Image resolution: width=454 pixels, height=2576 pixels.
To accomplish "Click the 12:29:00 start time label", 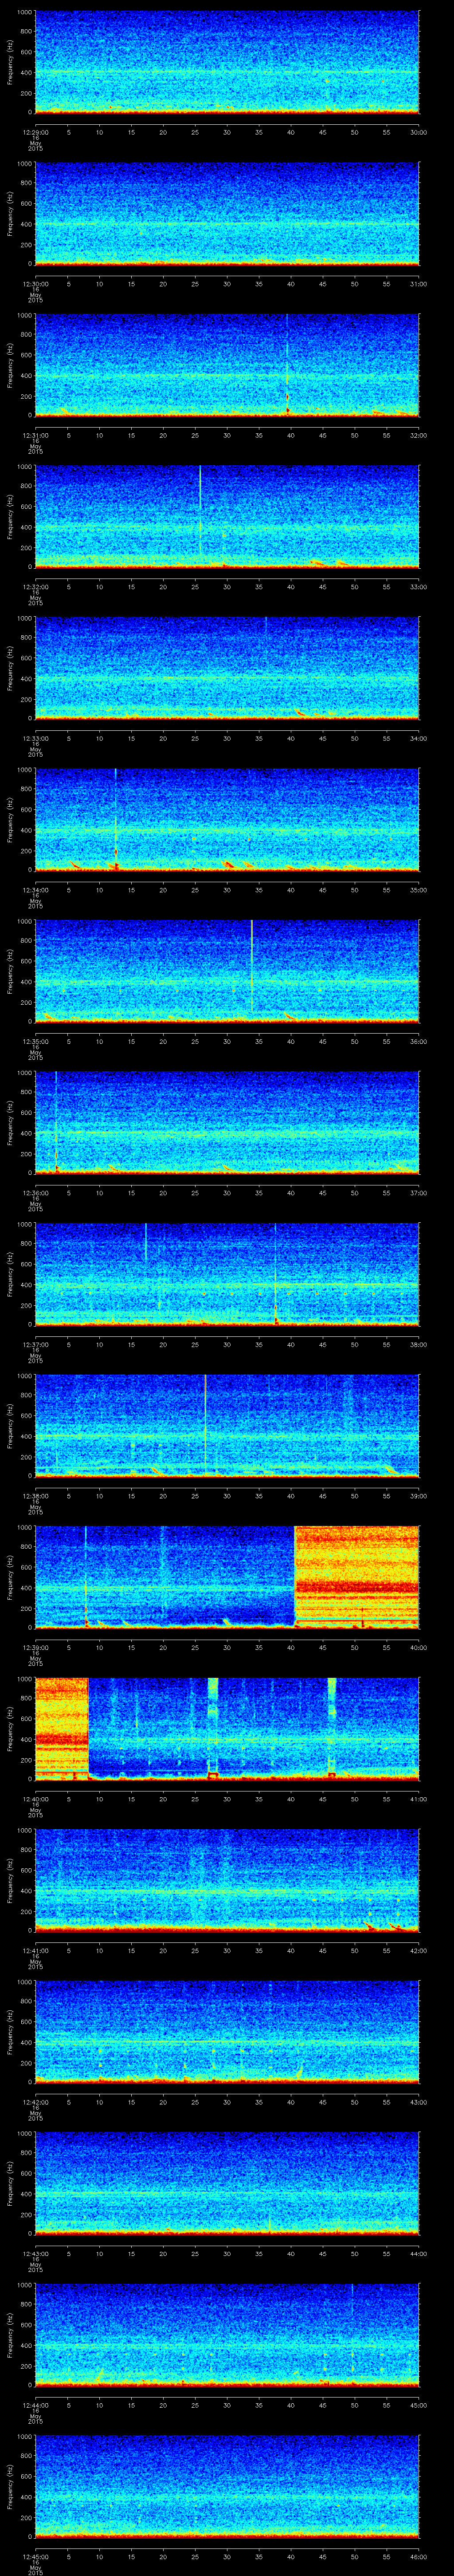I will tap(35, 132).
